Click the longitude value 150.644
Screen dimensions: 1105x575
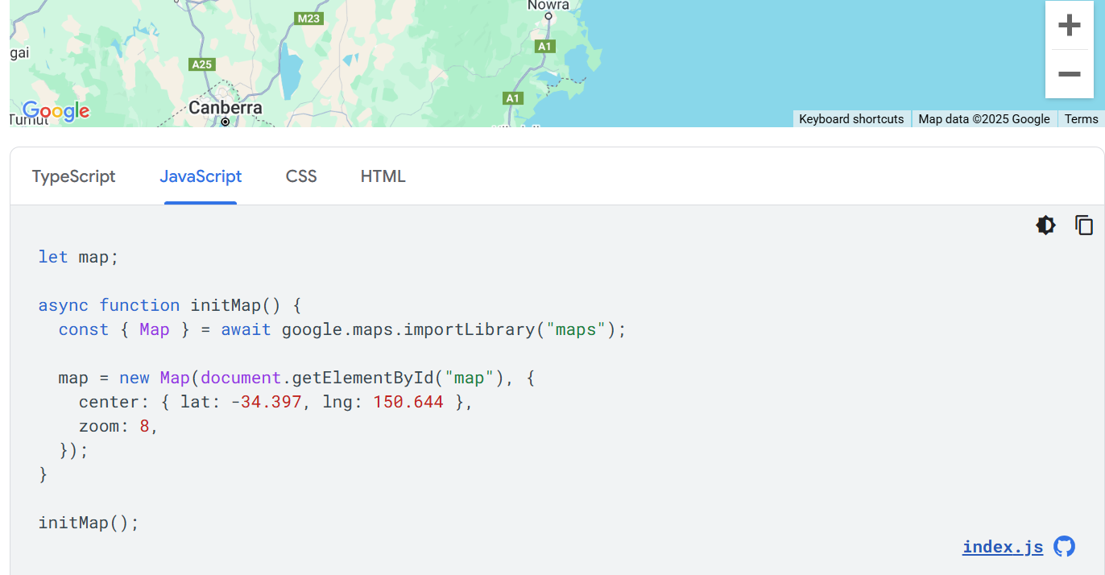pyautogui.click(x=408, y=402)
